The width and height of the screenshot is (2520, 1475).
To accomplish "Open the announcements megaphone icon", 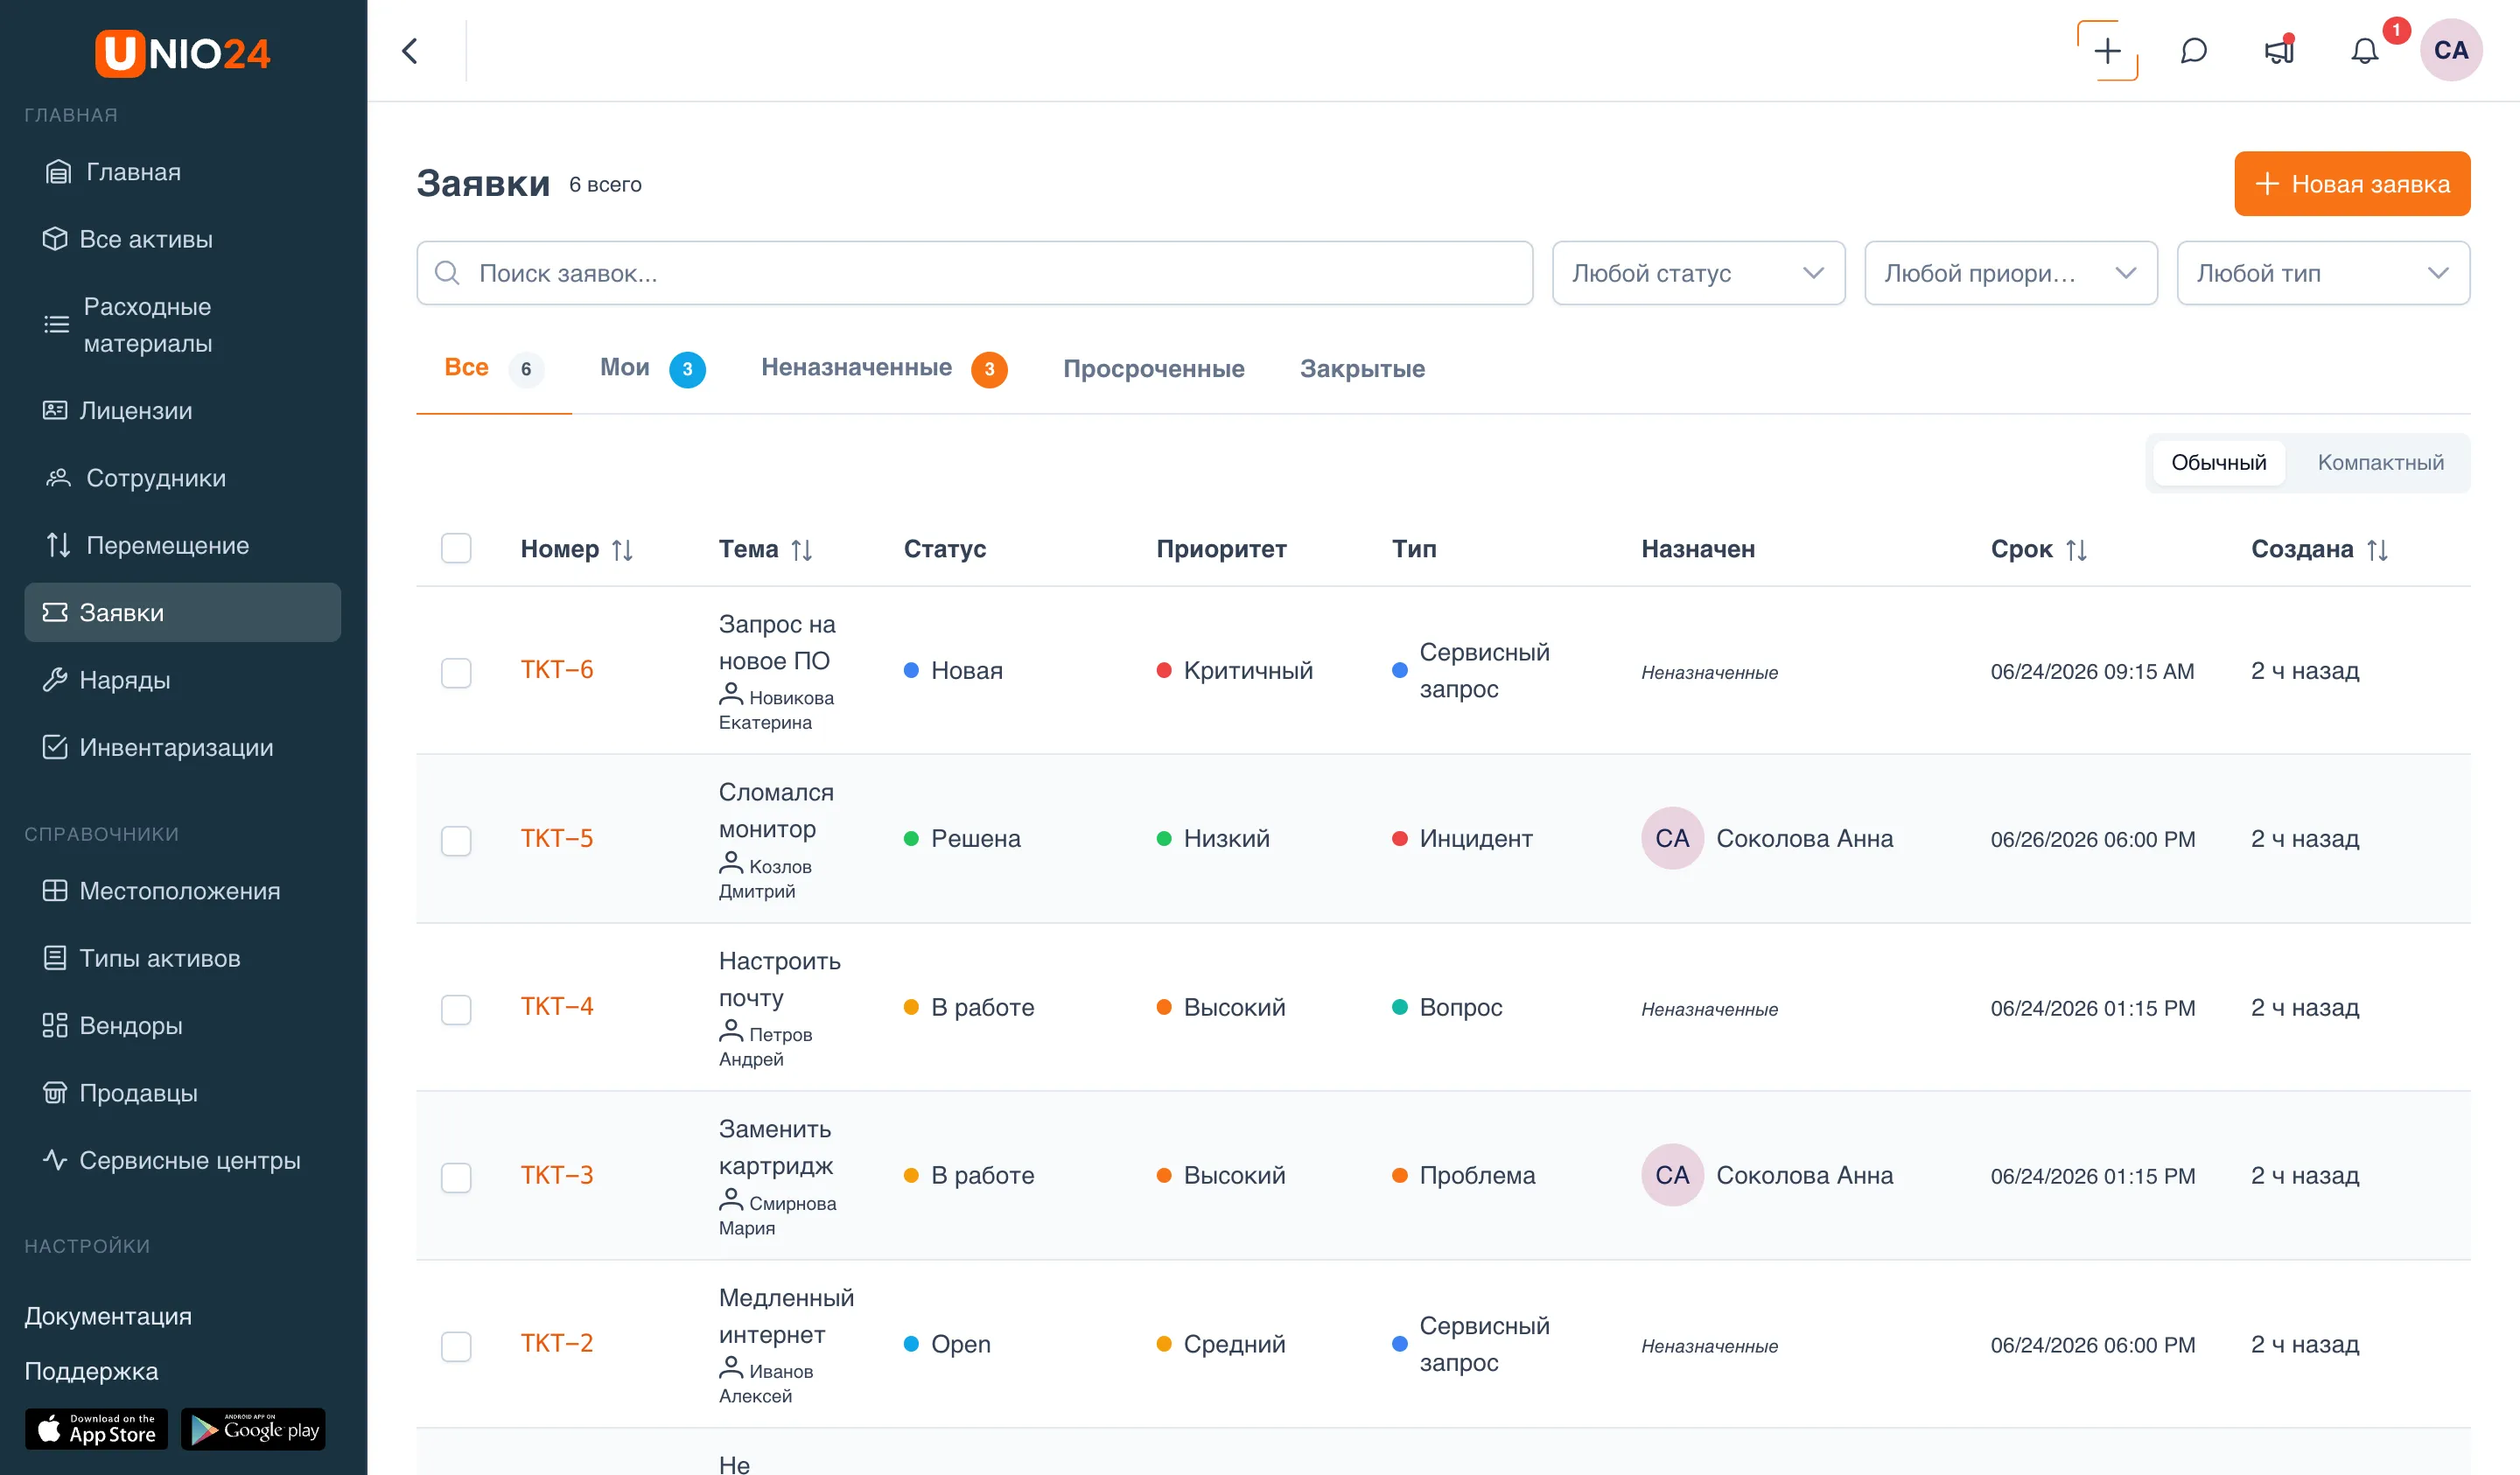I will pos(2279,51).
